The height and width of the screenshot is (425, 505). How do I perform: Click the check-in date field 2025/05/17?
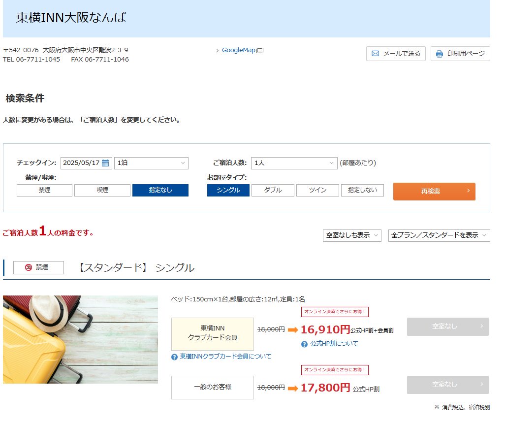point(86,163)
